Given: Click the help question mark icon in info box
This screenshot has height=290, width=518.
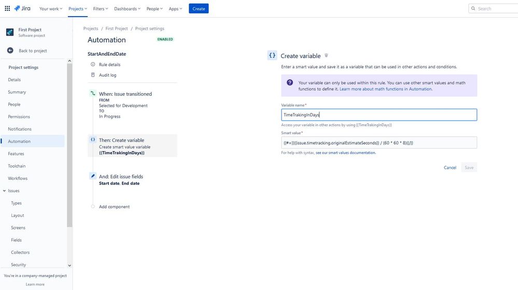Looking at the screenshot, I should [x=290, y=82].
